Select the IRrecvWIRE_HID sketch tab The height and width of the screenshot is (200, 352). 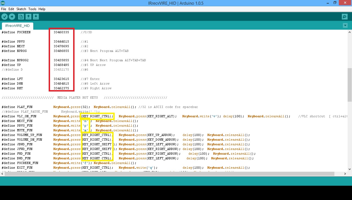point(17,26)
